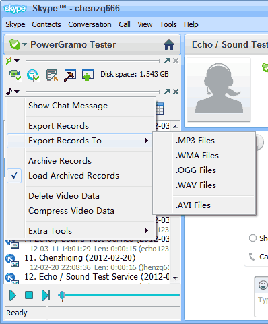Click the 12-02-20 22:08:36 record detail line

click(x=100, y=267)
